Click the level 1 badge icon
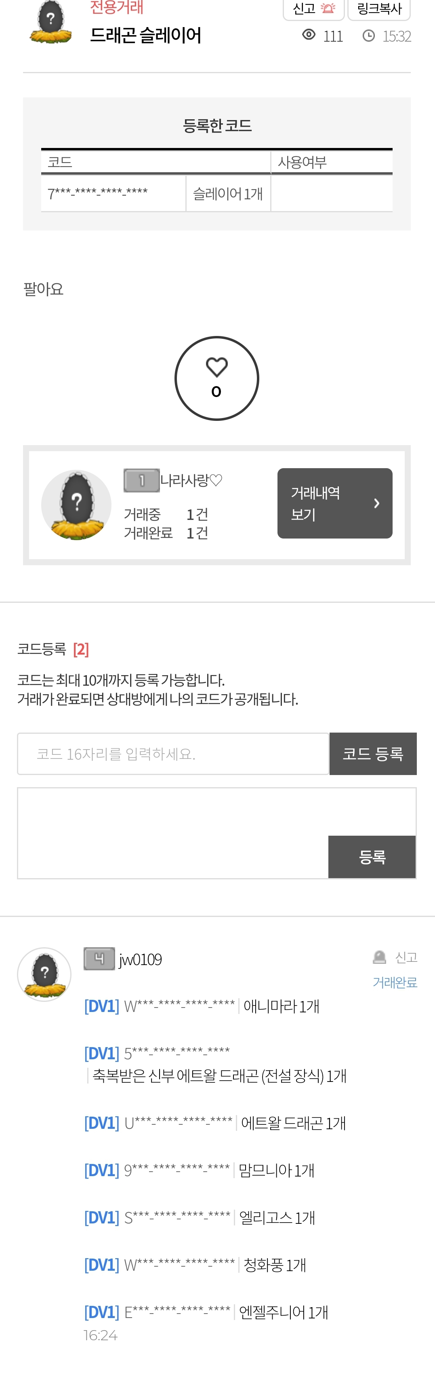 coord(142,480)
